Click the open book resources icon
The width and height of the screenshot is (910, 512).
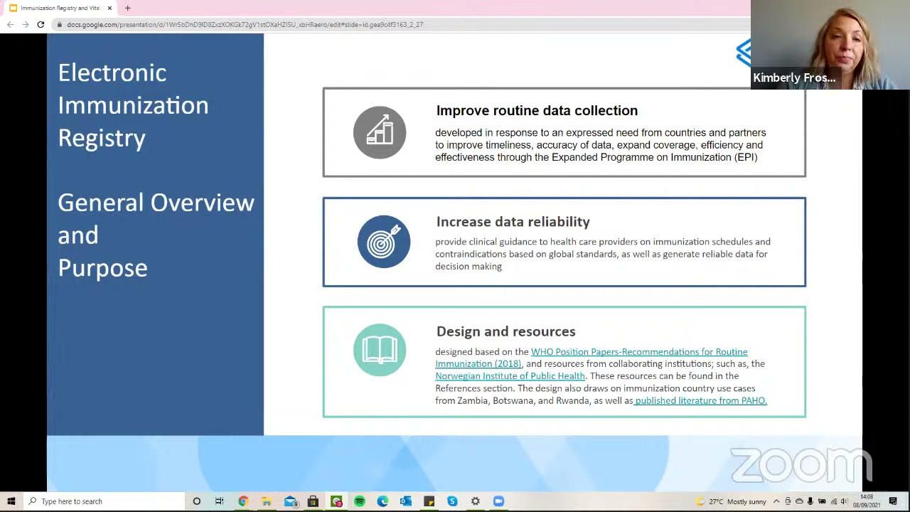point(380,350)
